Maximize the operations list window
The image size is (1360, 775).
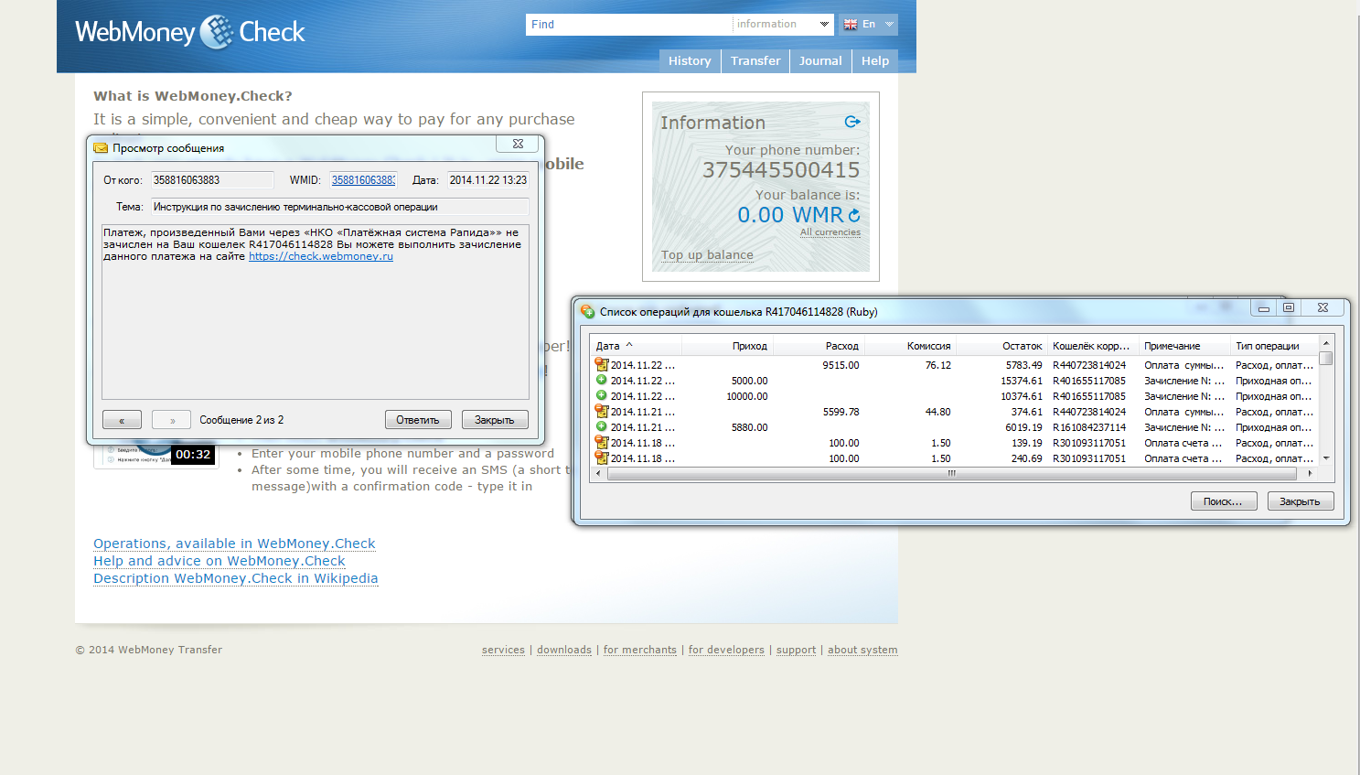pyautogui.click(x=1289, y=307)
